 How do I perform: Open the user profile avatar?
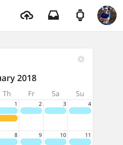click(107, 15)
